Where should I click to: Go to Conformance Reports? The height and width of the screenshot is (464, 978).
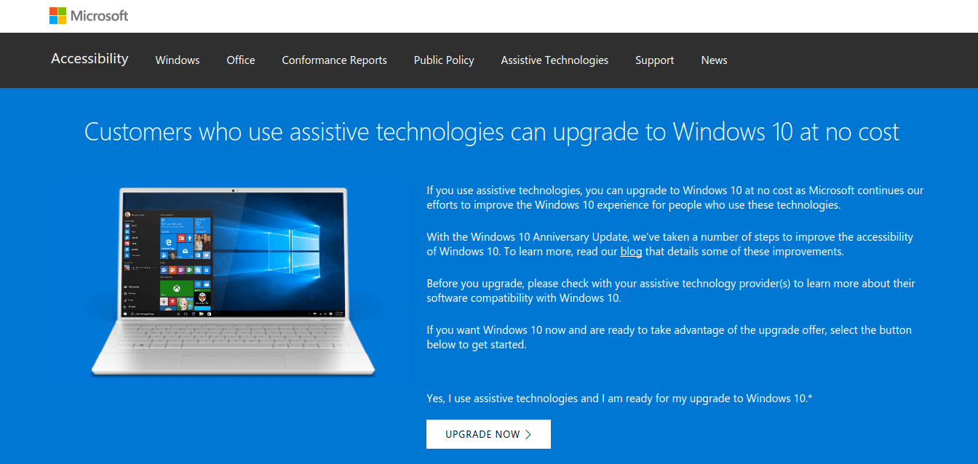[x=335, y=60]
